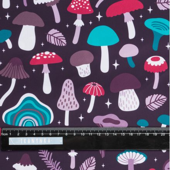Select the blue rainbow-striped mushroom
The height and width of the screenshot is (170, 170).
coord(28,110)
